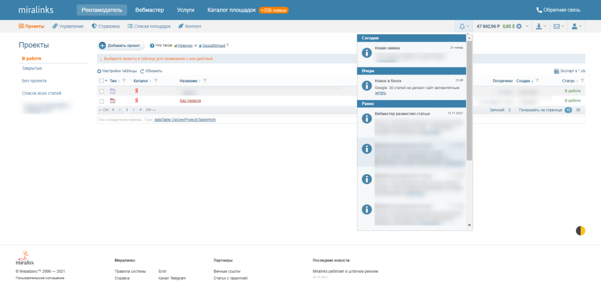Click читать link in blog notification
This screenshot has height=282, width=601.
380,93
